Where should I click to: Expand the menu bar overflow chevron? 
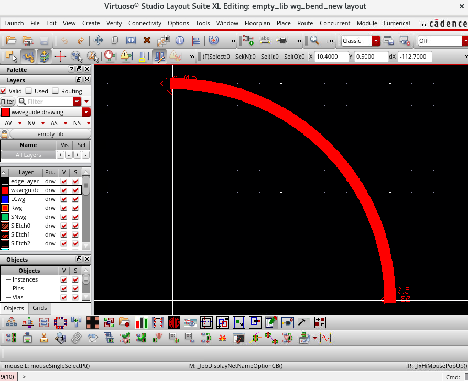click(423, 25)
